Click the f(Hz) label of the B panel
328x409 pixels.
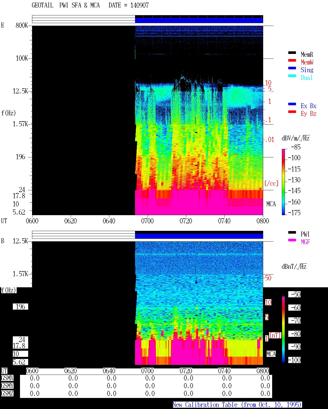click(9, 290)
